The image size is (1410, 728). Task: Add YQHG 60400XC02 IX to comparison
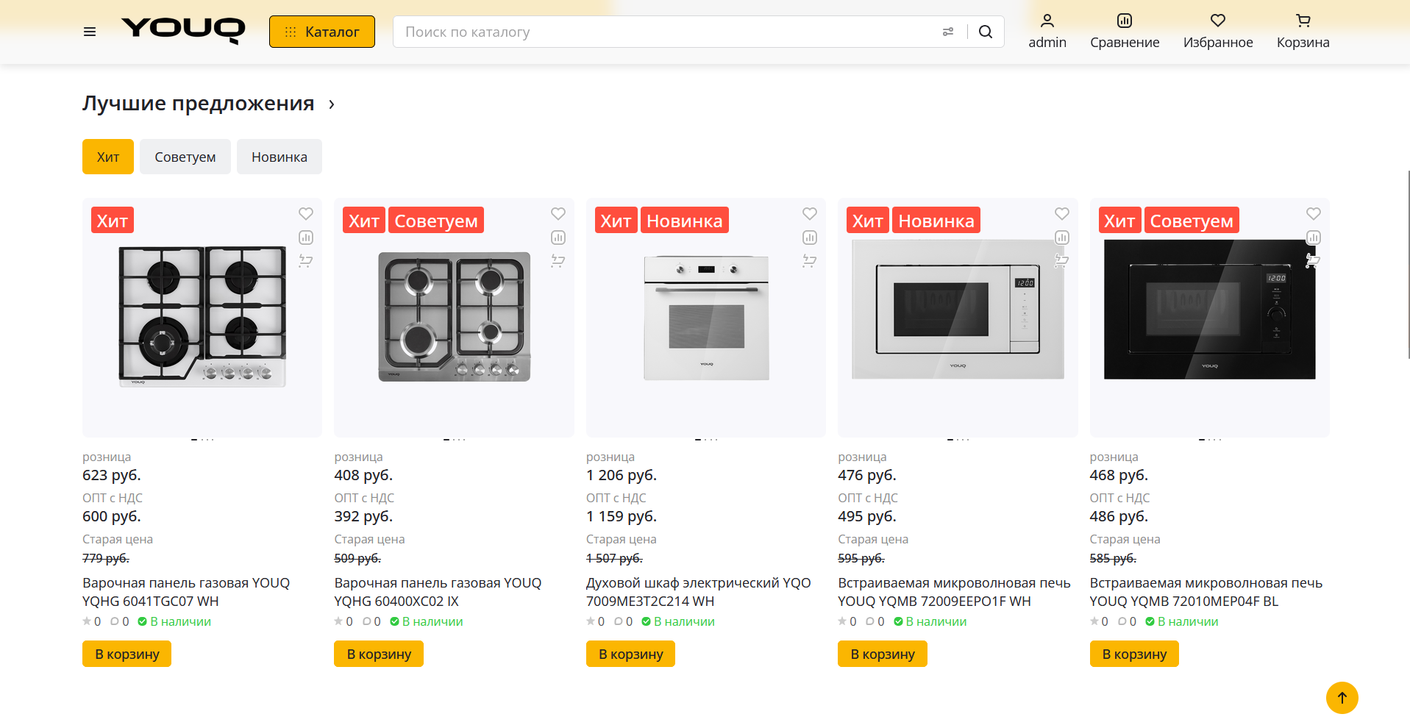[558, 238]
